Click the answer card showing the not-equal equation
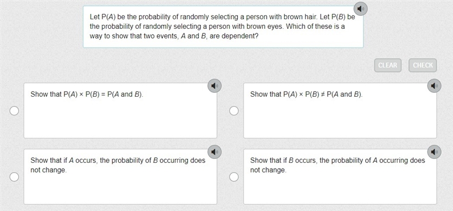Viewport: 453px width, 211px height. (340, 110)
